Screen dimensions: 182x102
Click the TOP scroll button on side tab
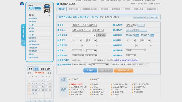24,43
